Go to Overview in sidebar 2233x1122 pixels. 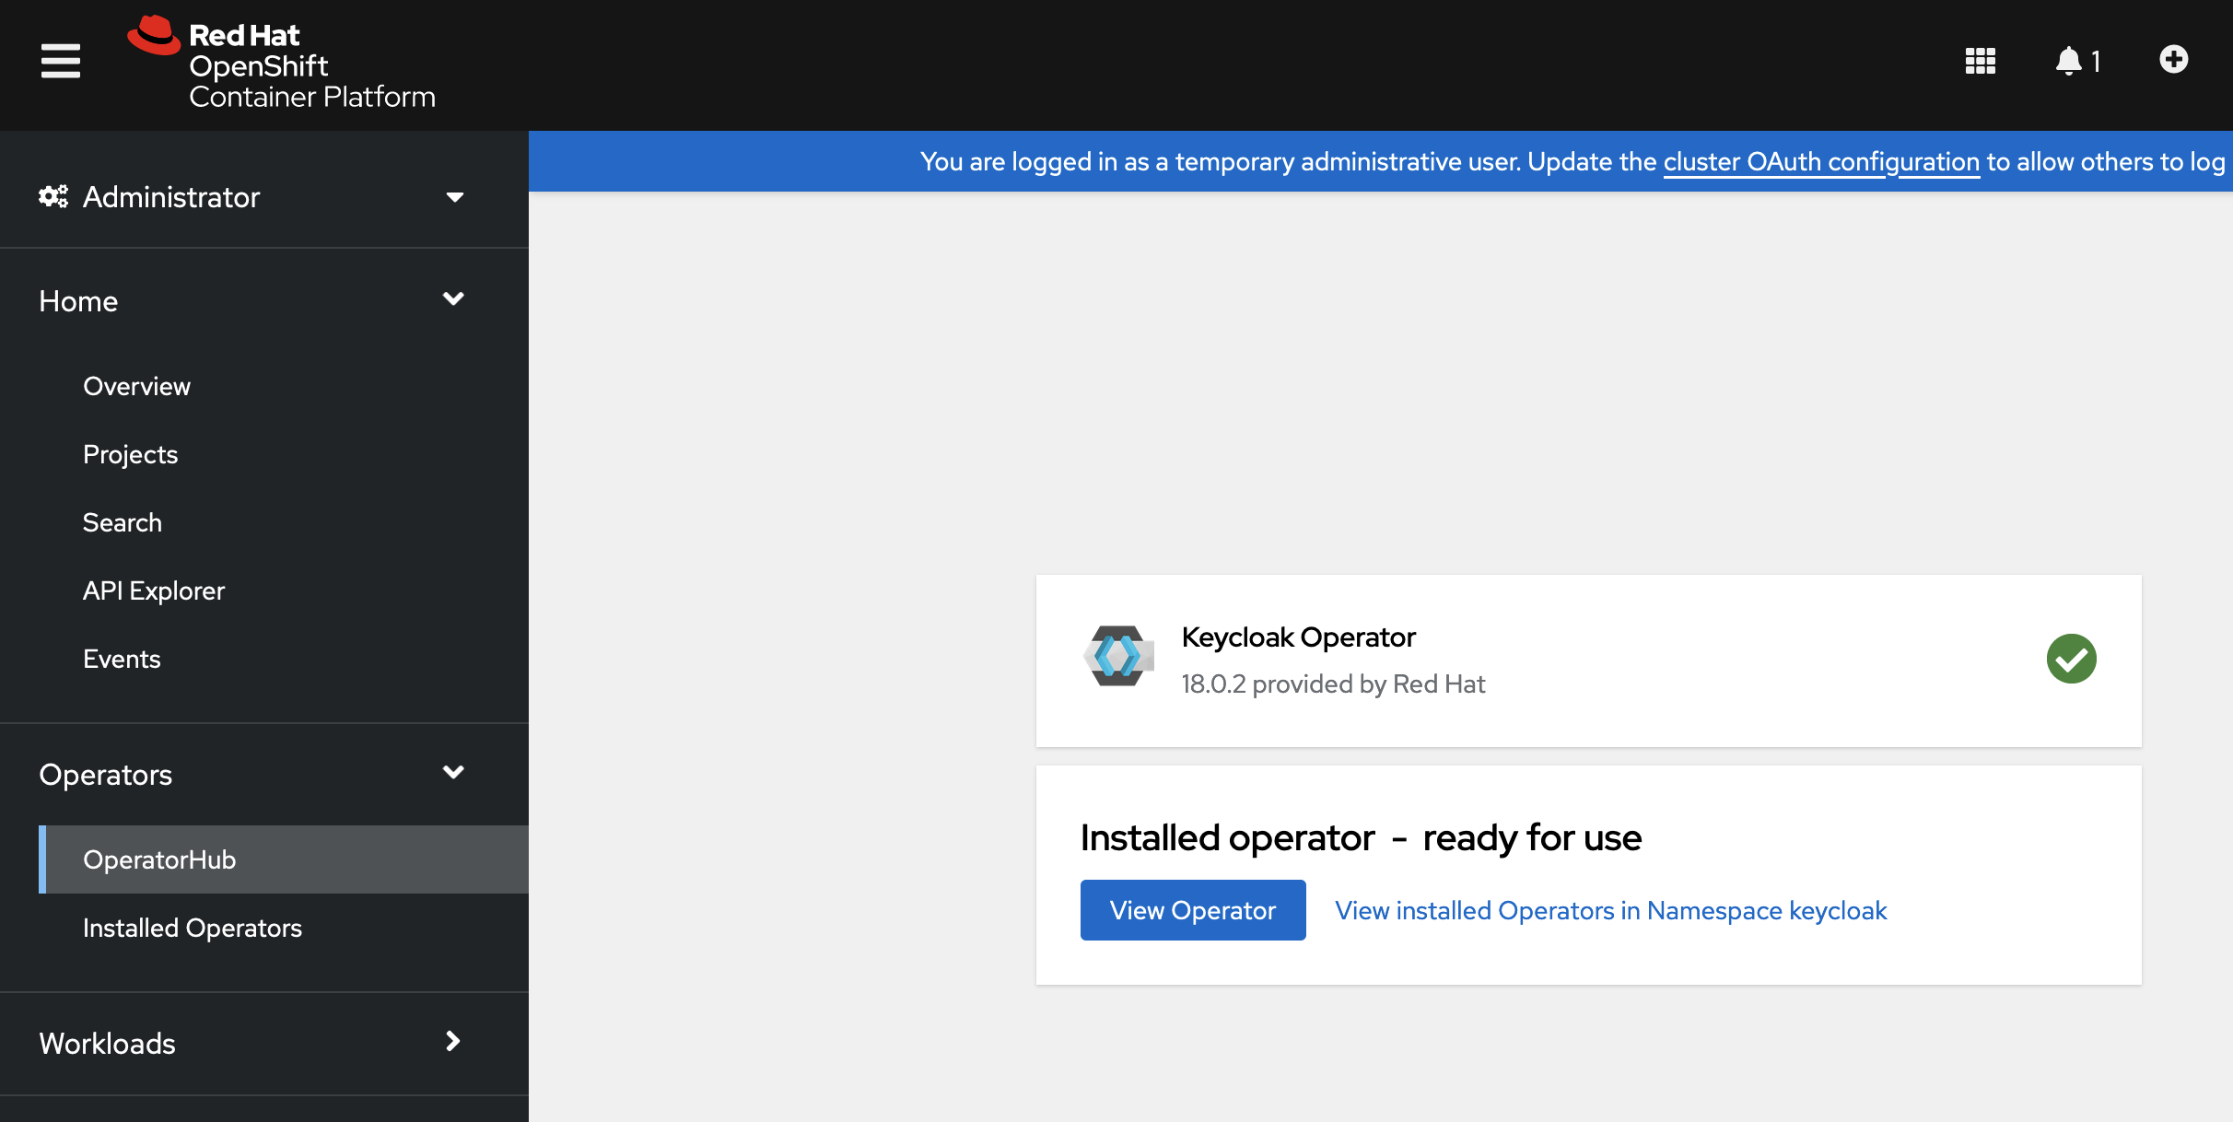[136, 386]
